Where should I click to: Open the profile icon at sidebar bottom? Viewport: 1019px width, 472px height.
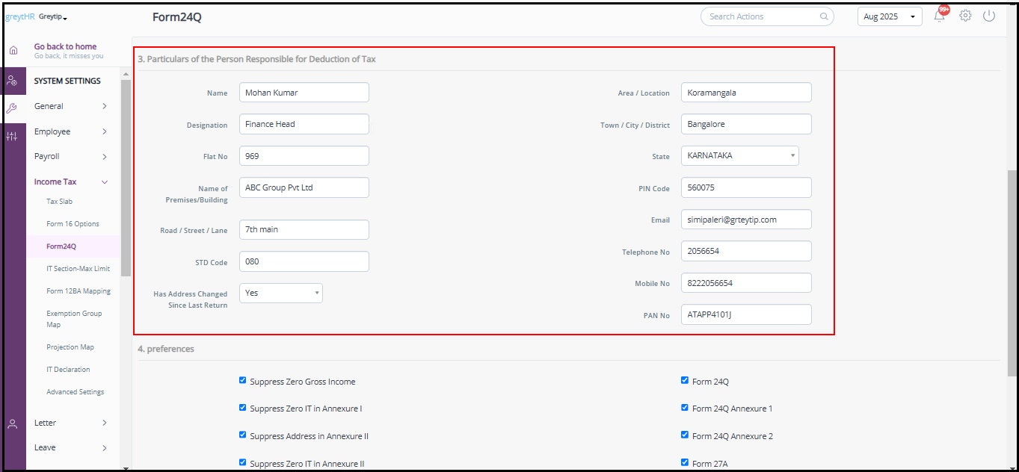[x=13, y=423]
